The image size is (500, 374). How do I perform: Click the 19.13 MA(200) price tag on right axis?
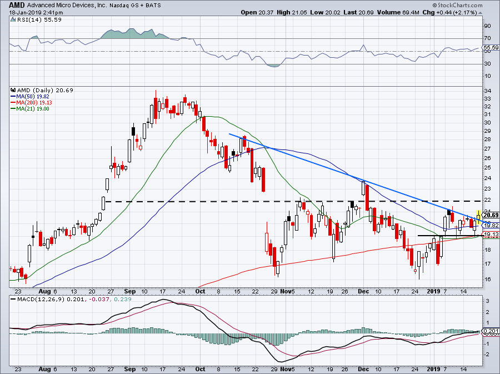coord(491,235)
